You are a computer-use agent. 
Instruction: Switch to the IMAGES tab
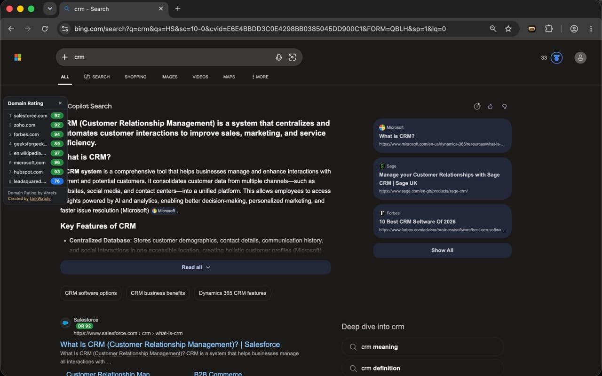click(169, 77)
